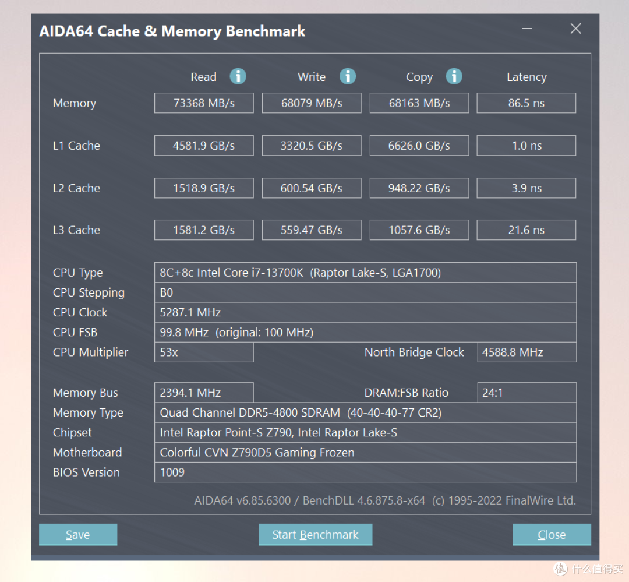Click the BIOS Version field 1009
Image resolution: width=629 pixels, height=582 pixels.
point(365,472)
